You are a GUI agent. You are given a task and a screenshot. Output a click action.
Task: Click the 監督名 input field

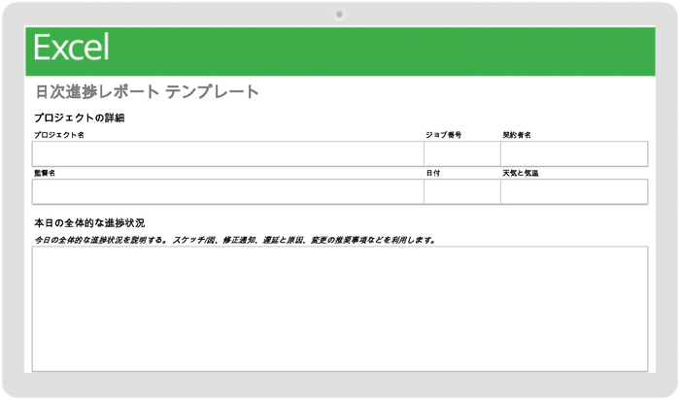[x=227, y=191]
